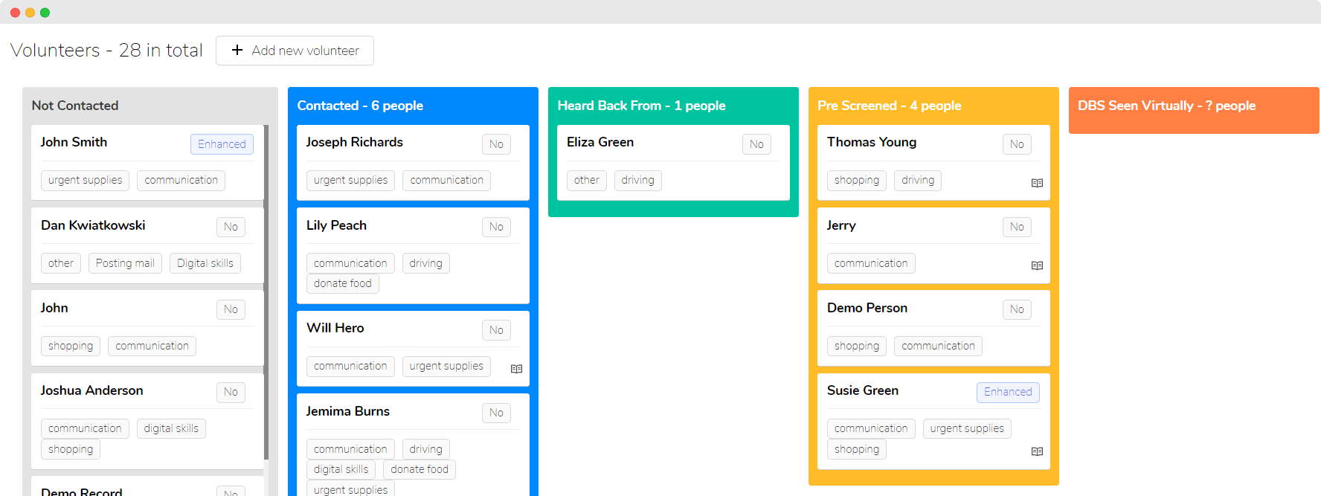Click driving tag on Eliza Green
1321x496 pixels.
point(638,181)
